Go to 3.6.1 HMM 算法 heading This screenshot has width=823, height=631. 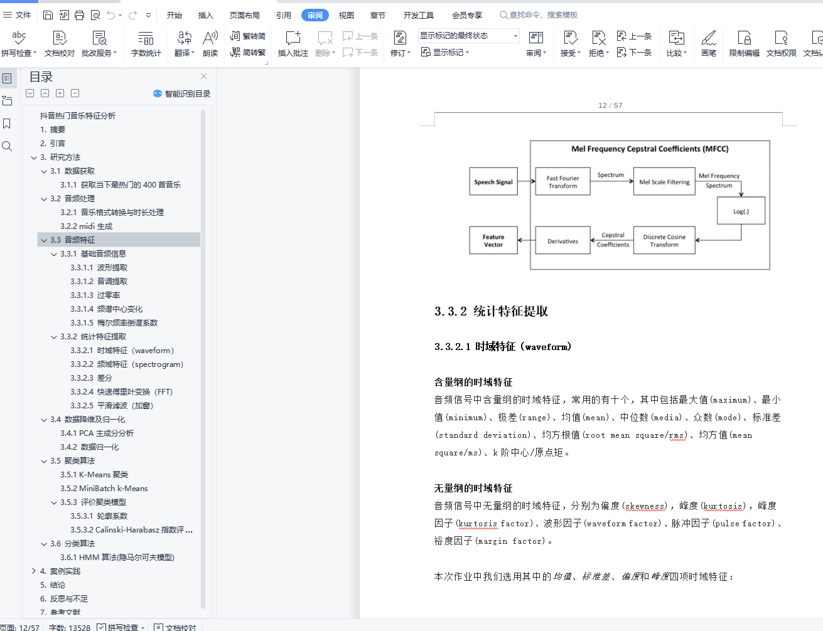[x=117, y=558]
